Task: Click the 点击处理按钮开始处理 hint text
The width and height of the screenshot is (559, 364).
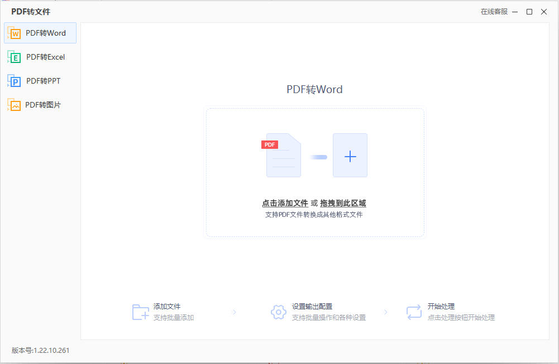Action: coord(461,317)
